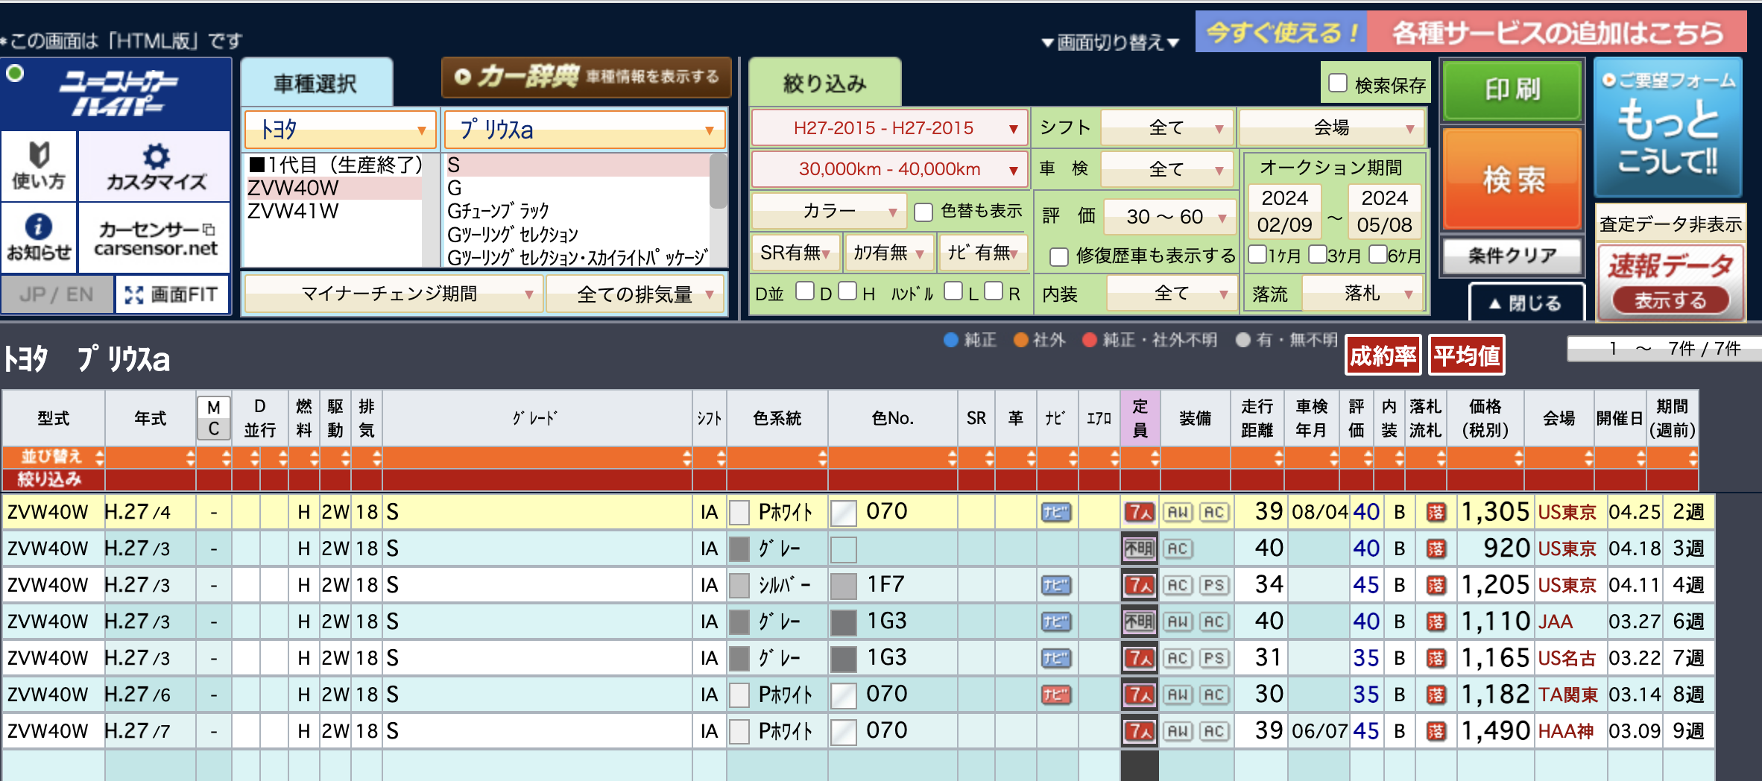
Task: Click the 1G3 swatch in the JAA row
Action: 843,622
